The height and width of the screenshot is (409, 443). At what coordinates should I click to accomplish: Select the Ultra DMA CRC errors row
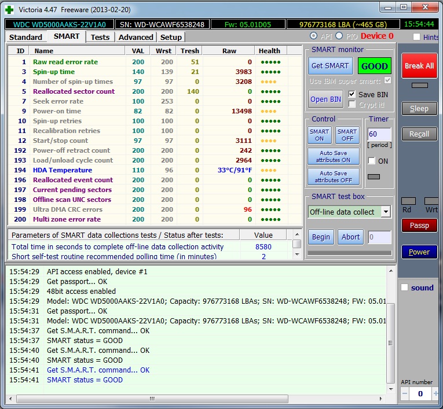click(x=155, y=209)
